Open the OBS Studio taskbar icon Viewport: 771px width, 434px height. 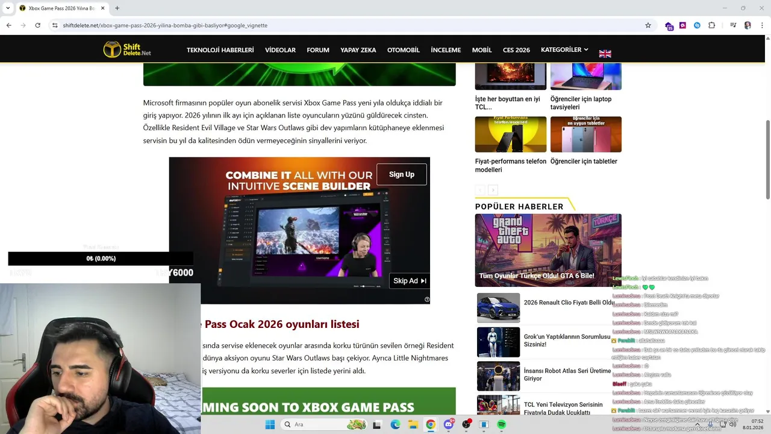tap(466, 424)
